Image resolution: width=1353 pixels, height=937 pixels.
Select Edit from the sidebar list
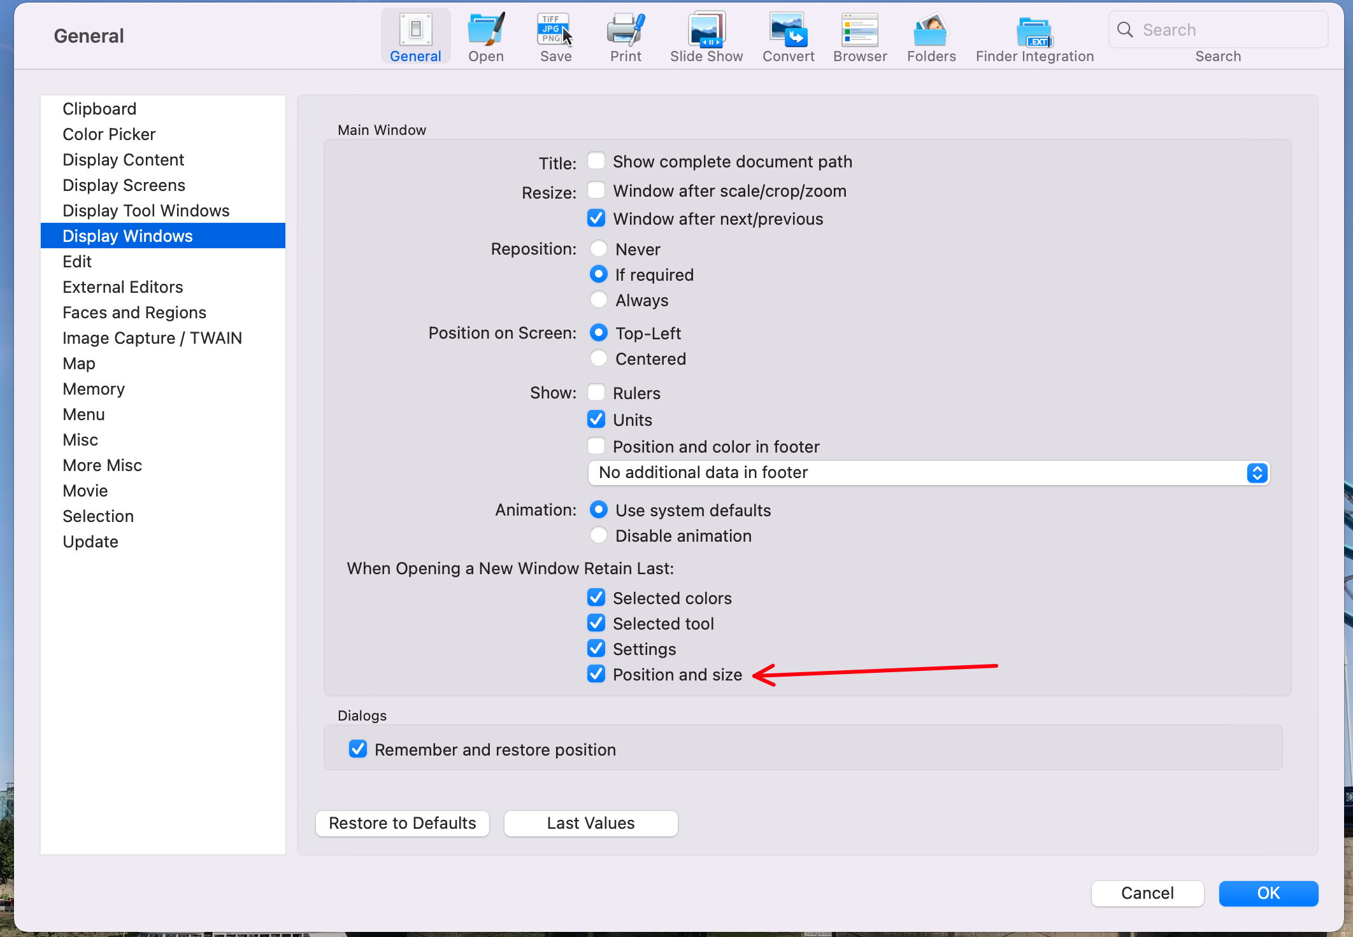coord(76,261)
